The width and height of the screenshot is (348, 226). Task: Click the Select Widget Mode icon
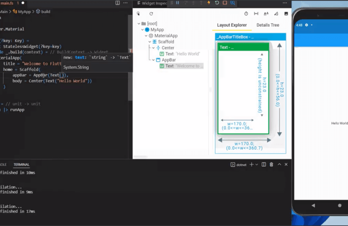pyautogui.click(x=138, y=14)
